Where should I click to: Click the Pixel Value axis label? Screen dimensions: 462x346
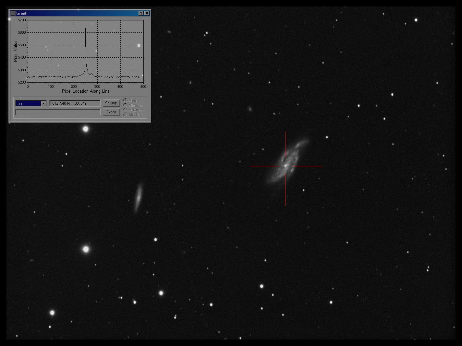(x=15, y=51)
